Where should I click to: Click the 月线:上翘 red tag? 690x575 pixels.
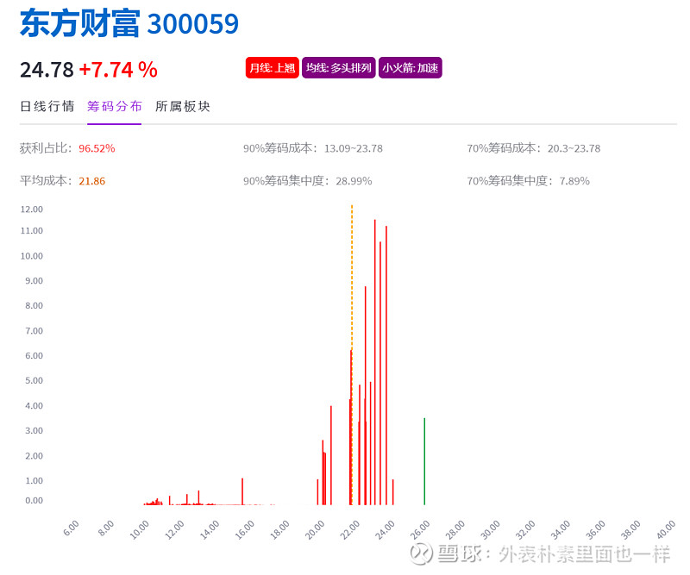click(272, 68)
